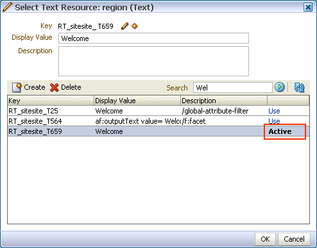Screen dimensions: 317x248
Task: Click inside the Description text area
Action: pos(153,61)
